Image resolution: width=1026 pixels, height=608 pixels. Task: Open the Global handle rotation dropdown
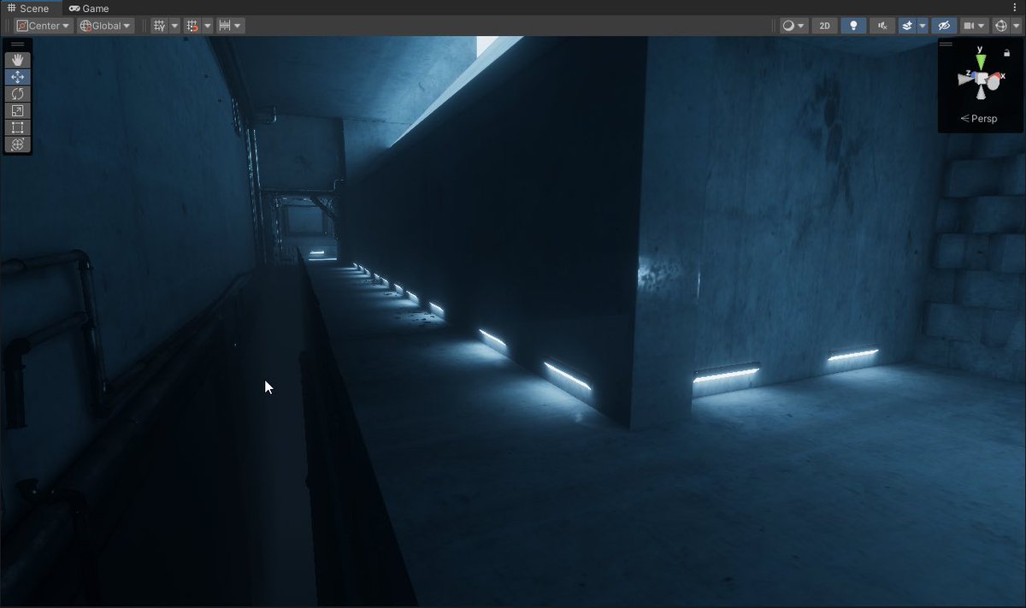click(105, 26)
